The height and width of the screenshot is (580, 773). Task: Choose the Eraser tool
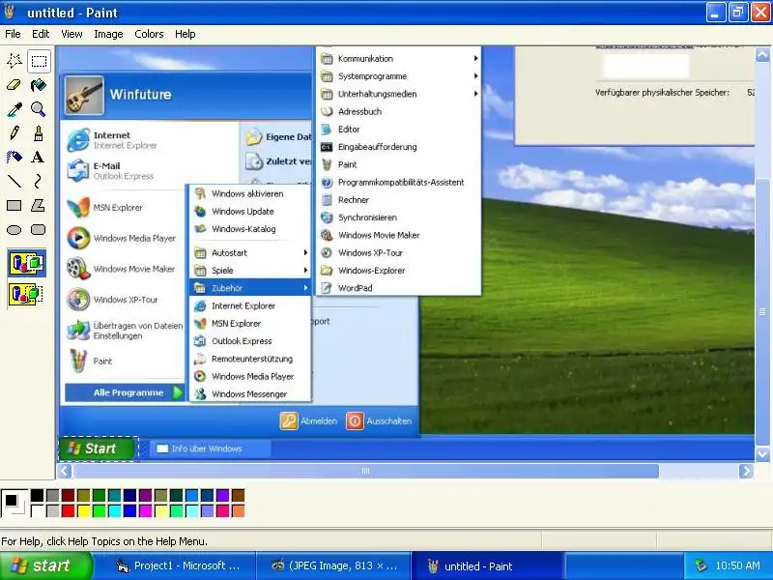(x=14, y=85)
